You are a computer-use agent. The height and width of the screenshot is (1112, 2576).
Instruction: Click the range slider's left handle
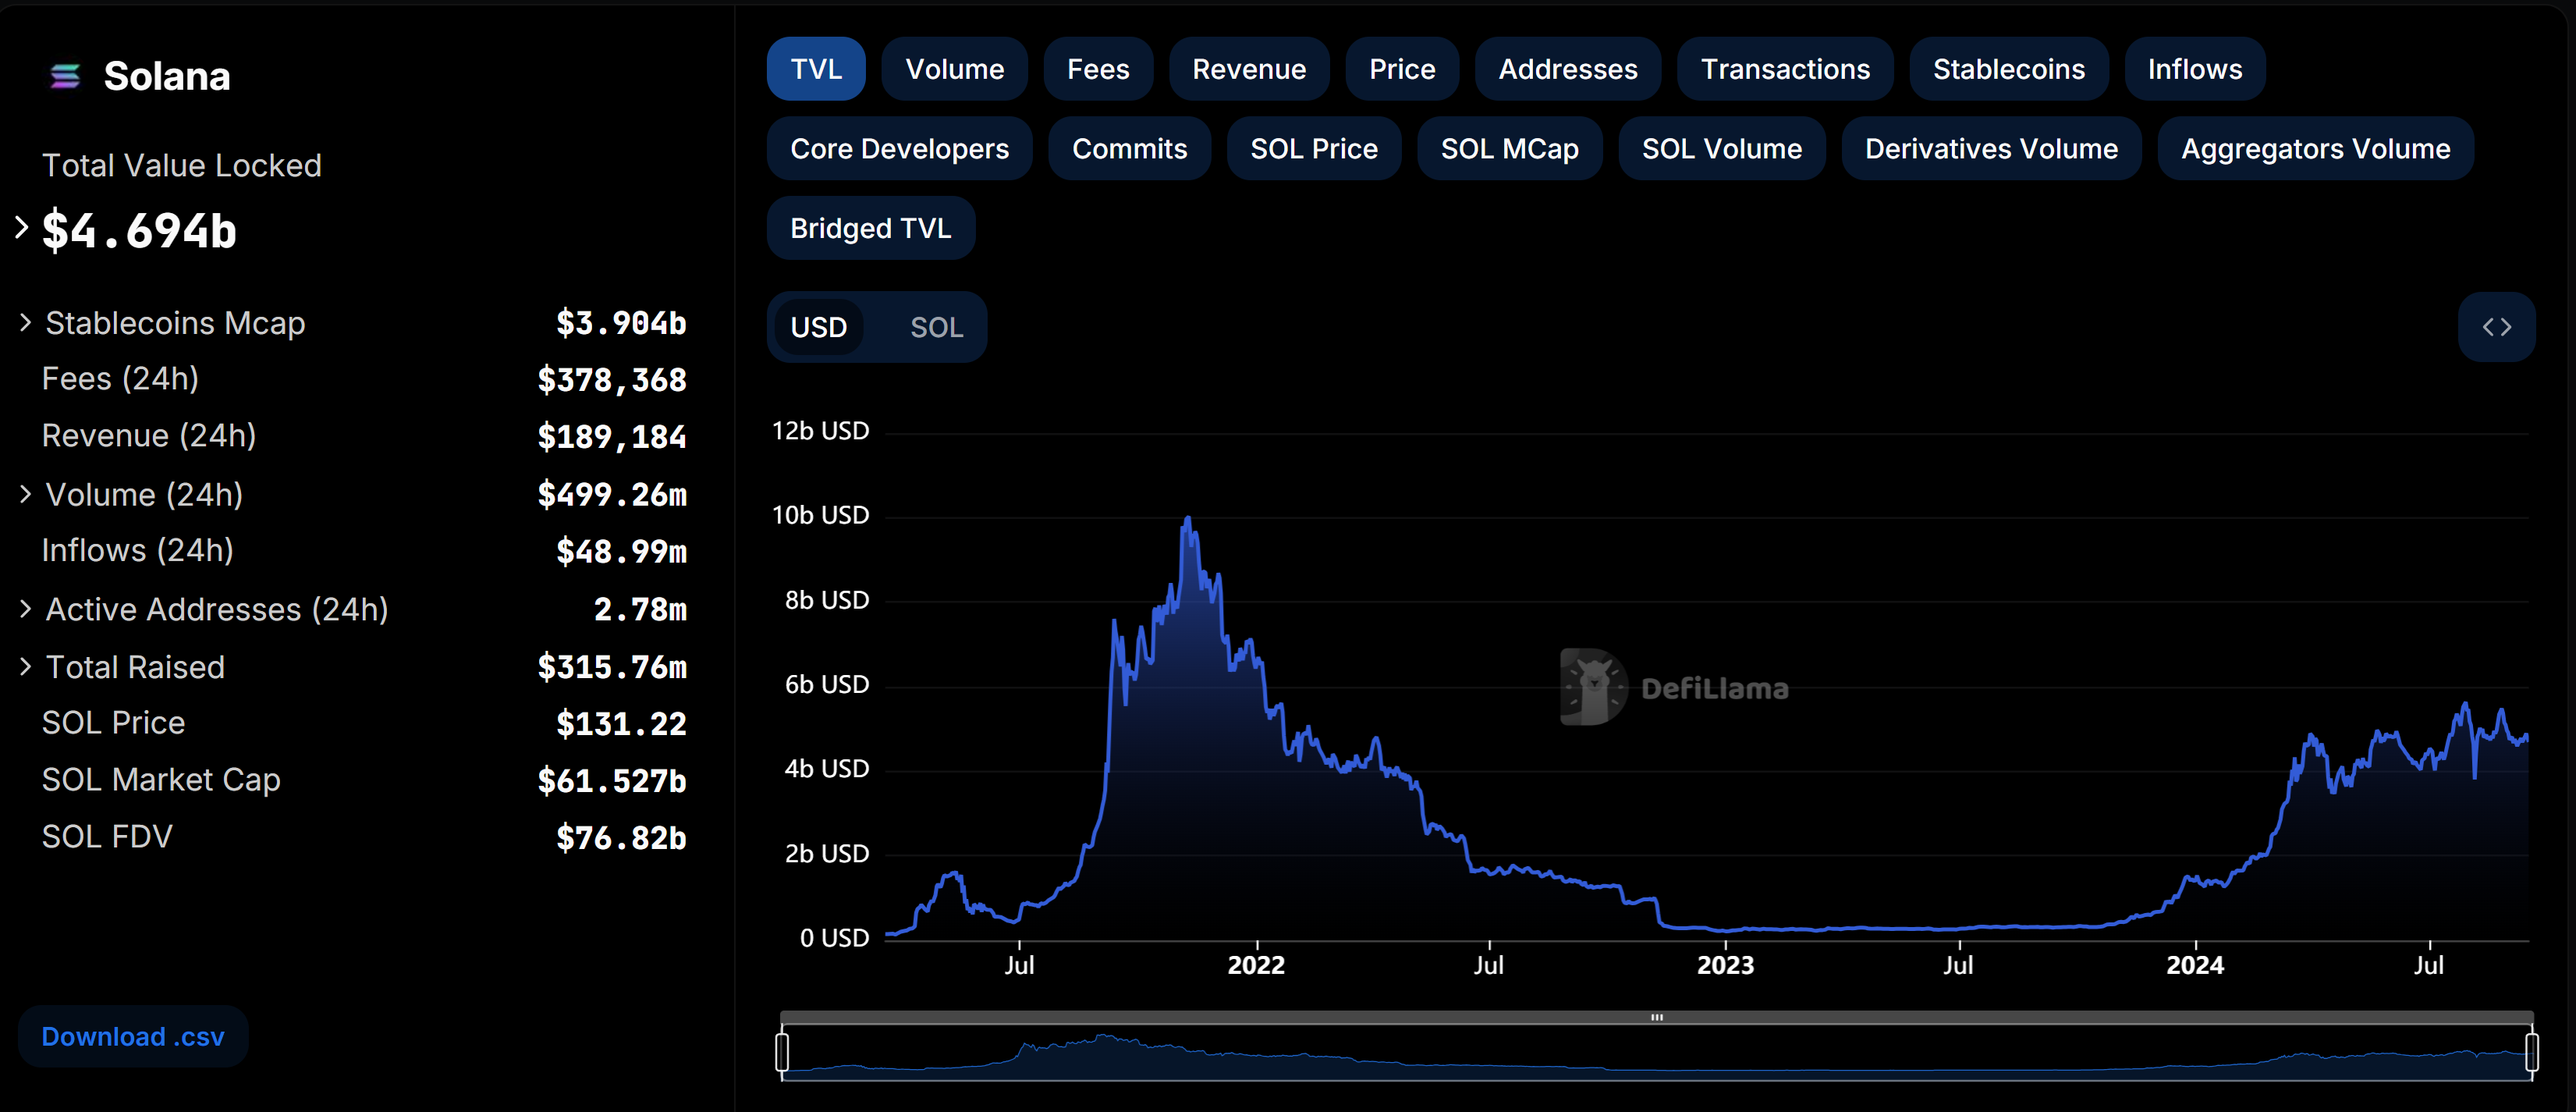pyautogui.click(x=782, y=1051)
